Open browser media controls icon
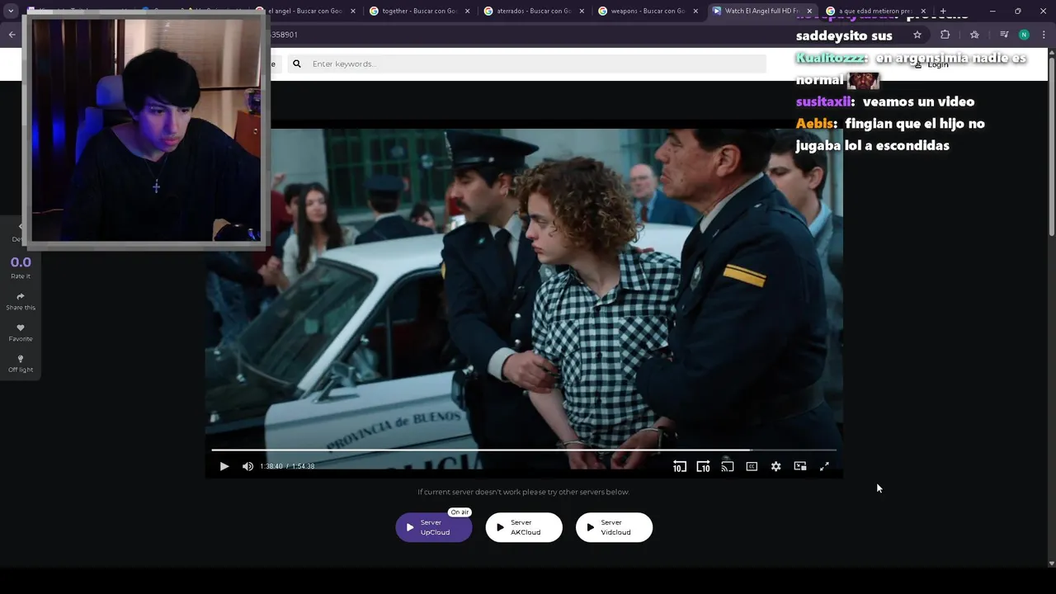The image size is (1056, 594). [1004, 35]
